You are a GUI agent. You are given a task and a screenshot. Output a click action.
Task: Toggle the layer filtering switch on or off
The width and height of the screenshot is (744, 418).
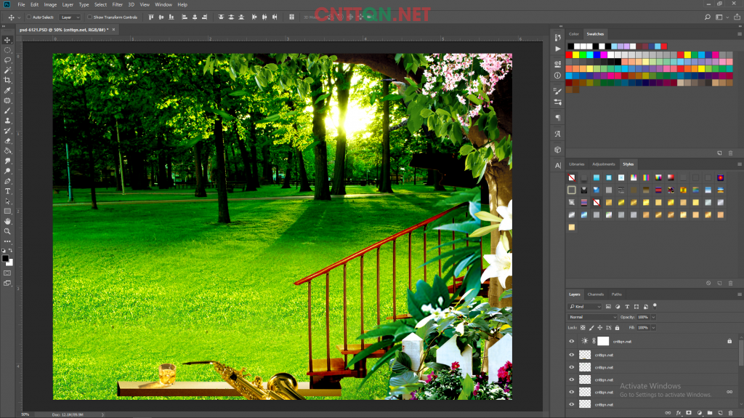click(x=655, y=306)
